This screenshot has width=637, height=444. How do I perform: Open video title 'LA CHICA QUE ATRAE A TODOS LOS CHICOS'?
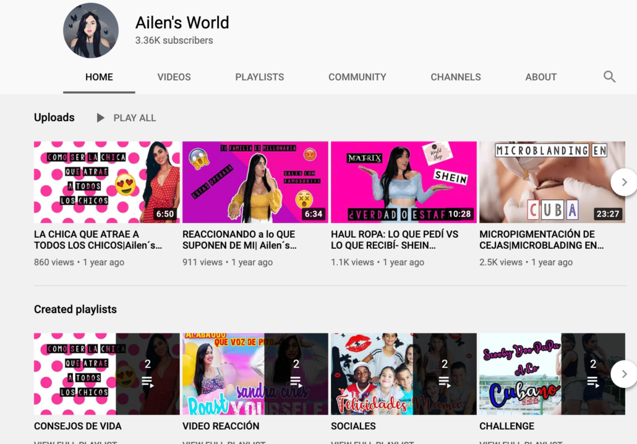tap(98, 240)
